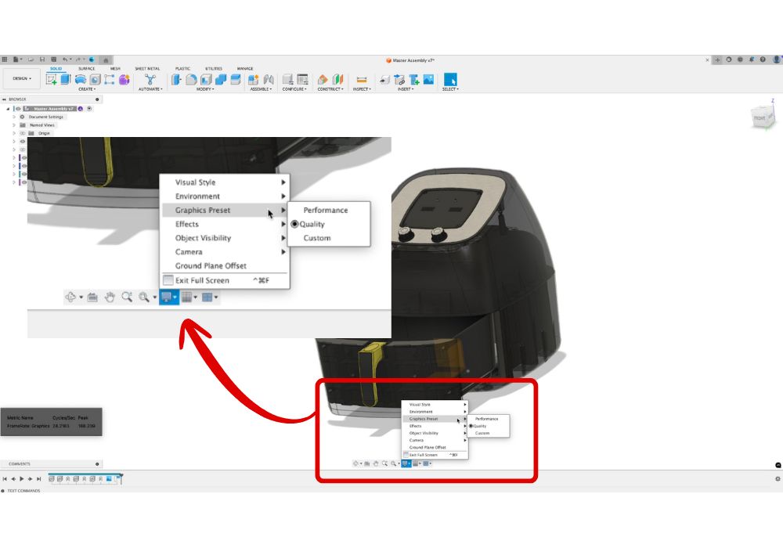Click the timeline settings gear icon
Screen dimensions: 783x548
(x=778, y=478)
